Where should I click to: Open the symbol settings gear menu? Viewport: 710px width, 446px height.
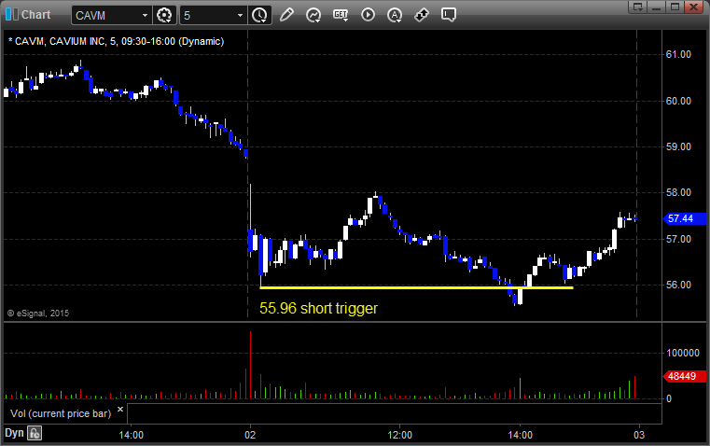tap(164, 15)
